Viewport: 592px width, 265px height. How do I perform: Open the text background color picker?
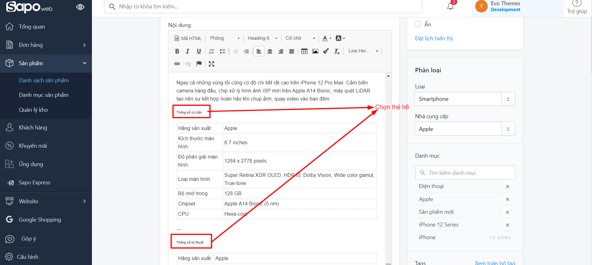(340, 38)
